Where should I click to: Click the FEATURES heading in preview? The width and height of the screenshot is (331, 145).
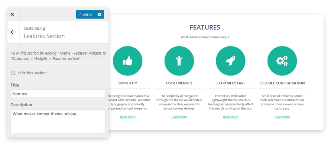tap(205, 28)
